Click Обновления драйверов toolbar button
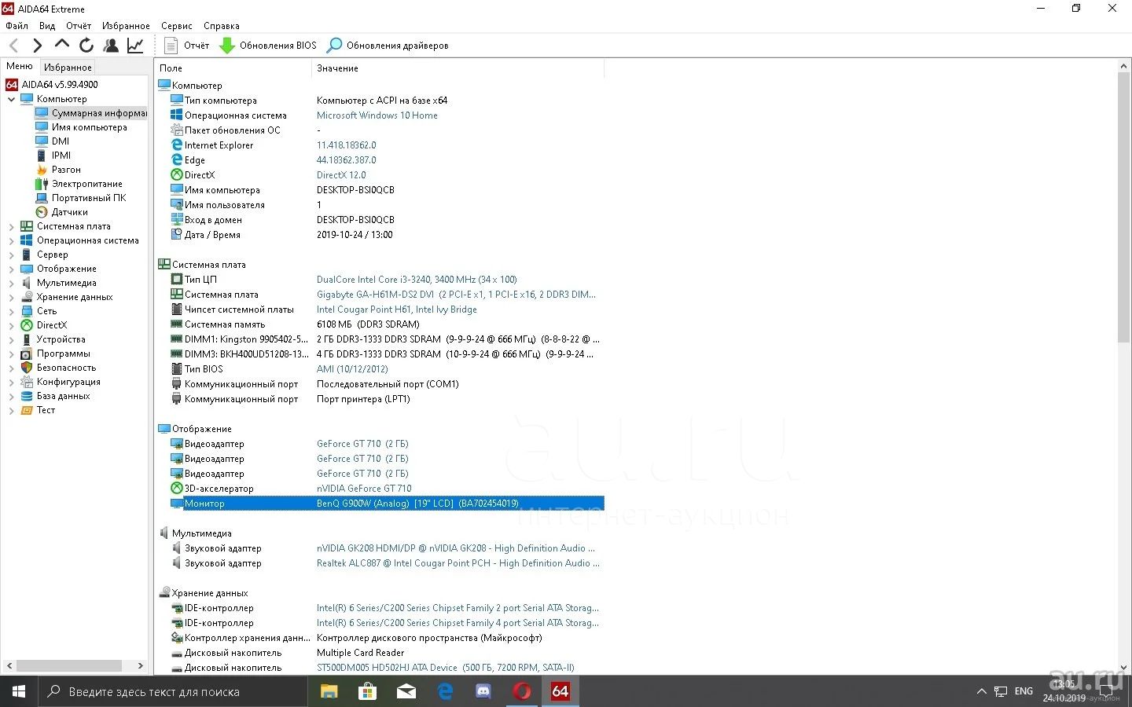1132x707 pixels. pos(388,46)
